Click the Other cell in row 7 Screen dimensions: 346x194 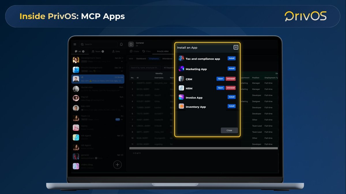(255, 120)
